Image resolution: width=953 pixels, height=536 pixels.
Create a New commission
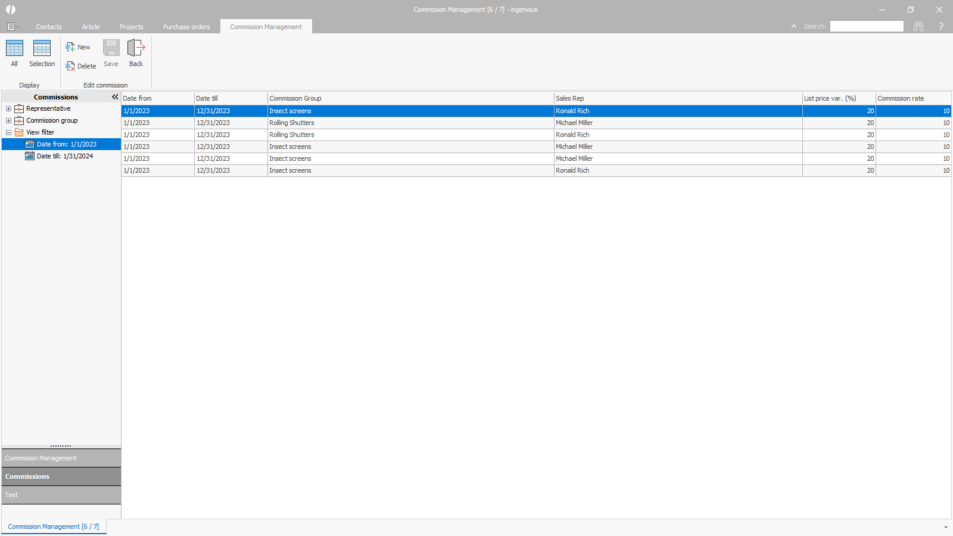[78, 47]
